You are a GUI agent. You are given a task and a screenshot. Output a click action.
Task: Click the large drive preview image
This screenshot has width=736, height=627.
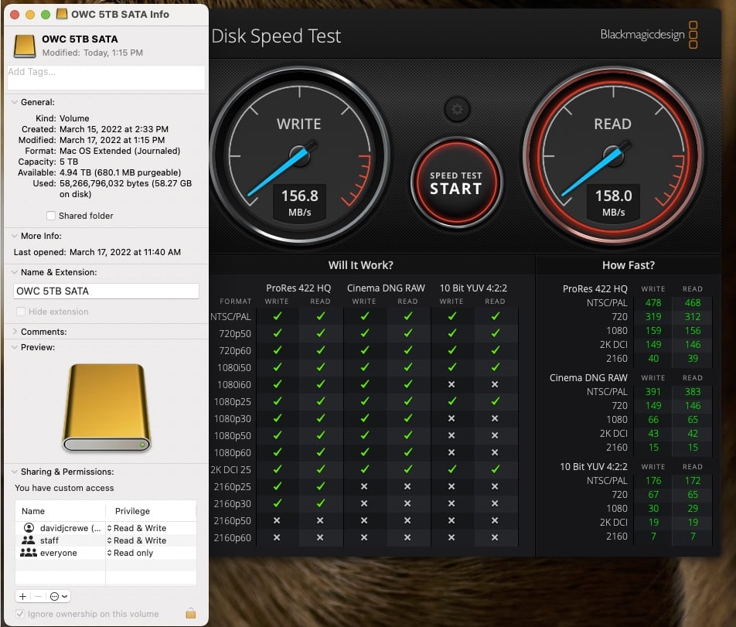tap(107, 407)
